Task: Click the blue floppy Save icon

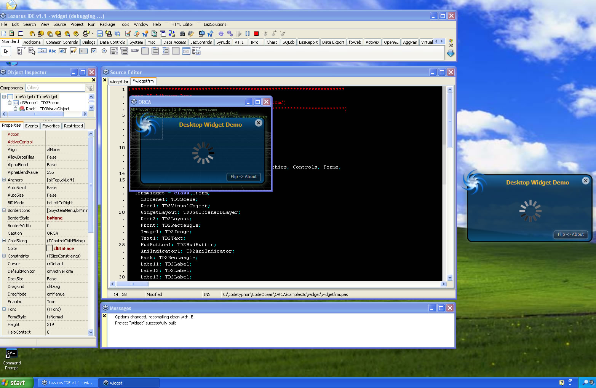Action: coord(100,33)
